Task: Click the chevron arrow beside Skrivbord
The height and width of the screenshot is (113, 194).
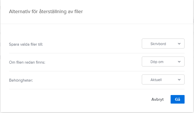Action: click(x=179, y=44)
